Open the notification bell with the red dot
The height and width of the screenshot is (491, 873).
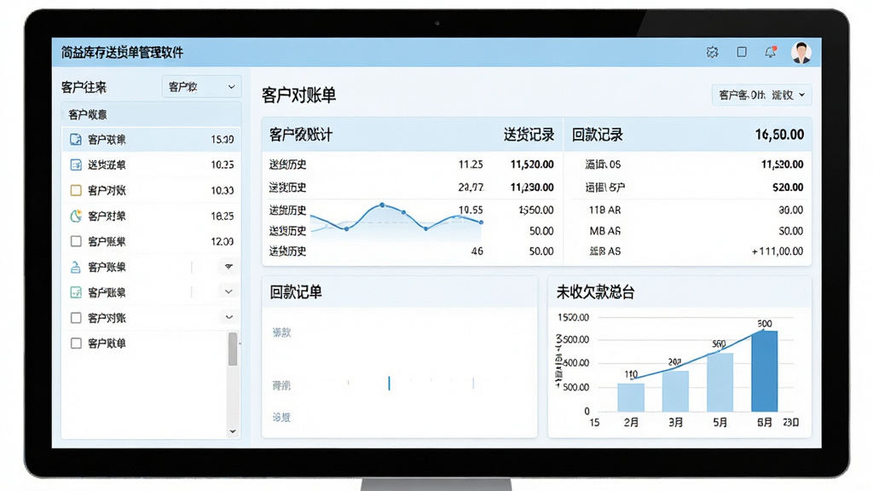(x=771, y=52)
